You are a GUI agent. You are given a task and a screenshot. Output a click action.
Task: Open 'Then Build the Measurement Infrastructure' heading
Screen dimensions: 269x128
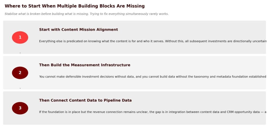click(85, 65)
